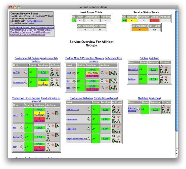
Task: Open the network tree icon for ayamon.com
Action: [x=118, y=111]
